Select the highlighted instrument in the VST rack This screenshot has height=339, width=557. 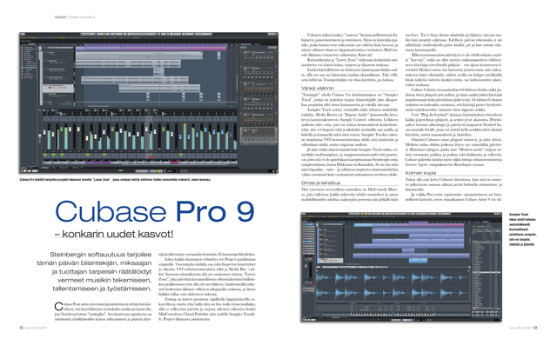(259, 136)
